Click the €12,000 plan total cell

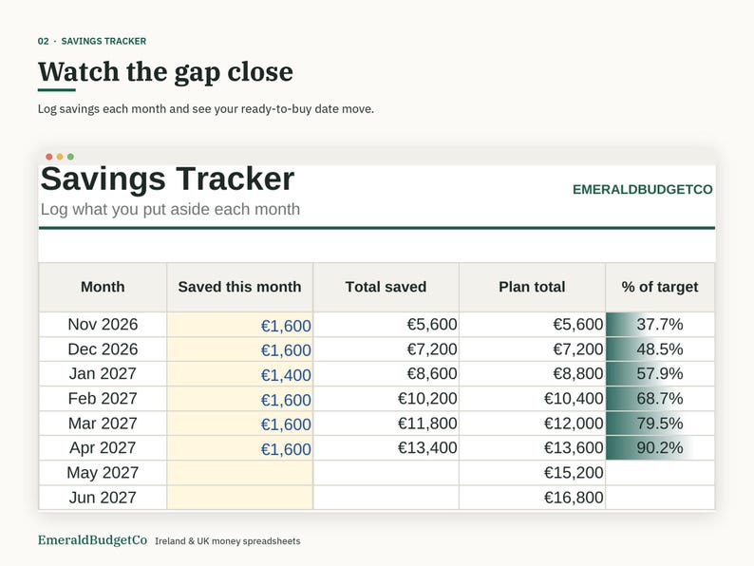coord(532,424)
